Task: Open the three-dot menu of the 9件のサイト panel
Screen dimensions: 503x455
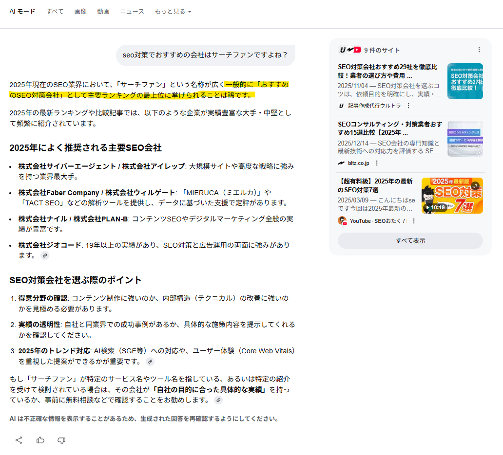Action: coord(480,50)
